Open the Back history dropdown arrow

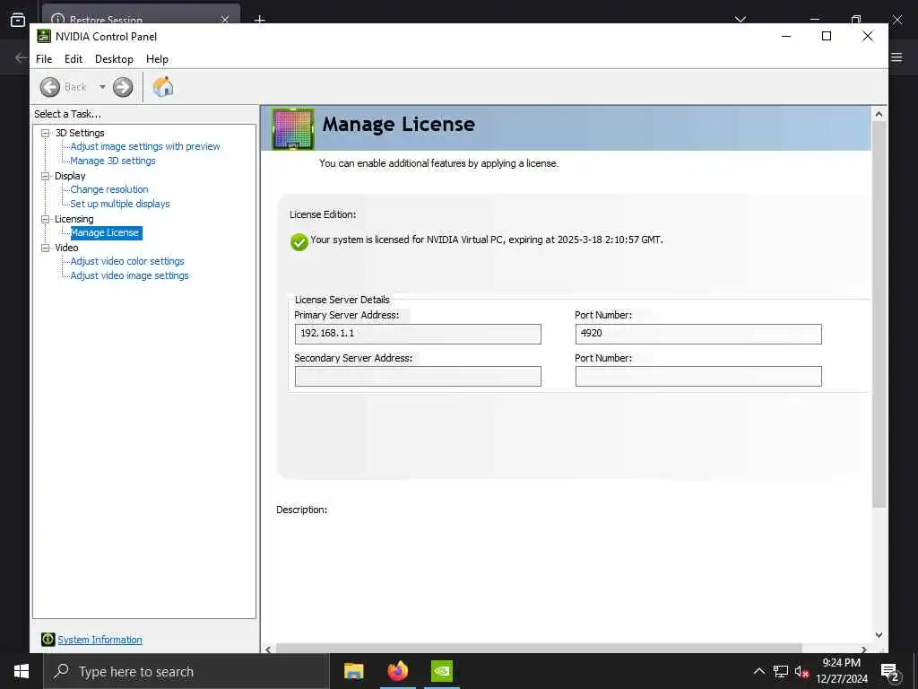point(102,87)
